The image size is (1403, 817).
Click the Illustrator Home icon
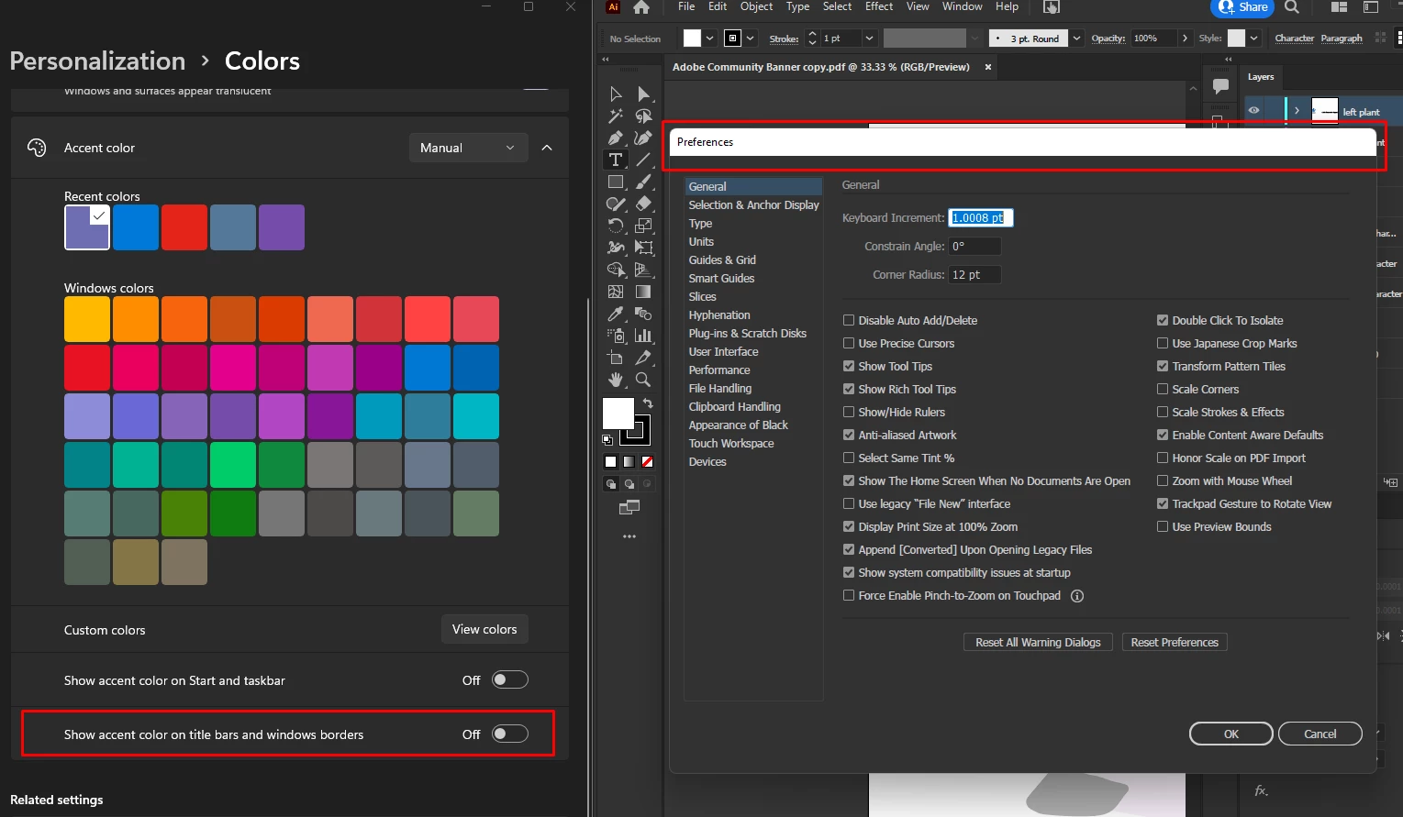(x=641, y=7)
